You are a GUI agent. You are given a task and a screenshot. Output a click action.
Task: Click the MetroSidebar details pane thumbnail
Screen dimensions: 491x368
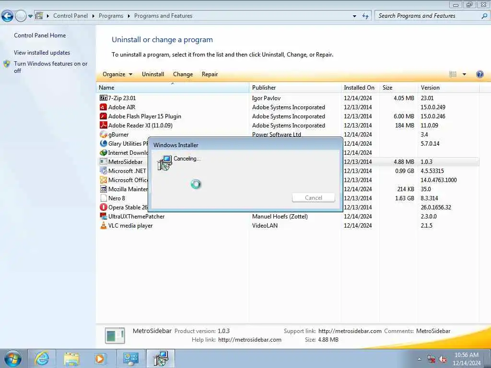(x=115, y=335)
